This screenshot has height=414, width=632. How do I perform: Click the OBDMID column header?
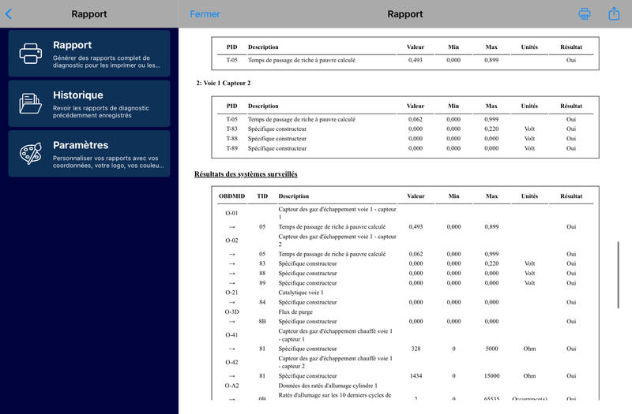point(231,196)
